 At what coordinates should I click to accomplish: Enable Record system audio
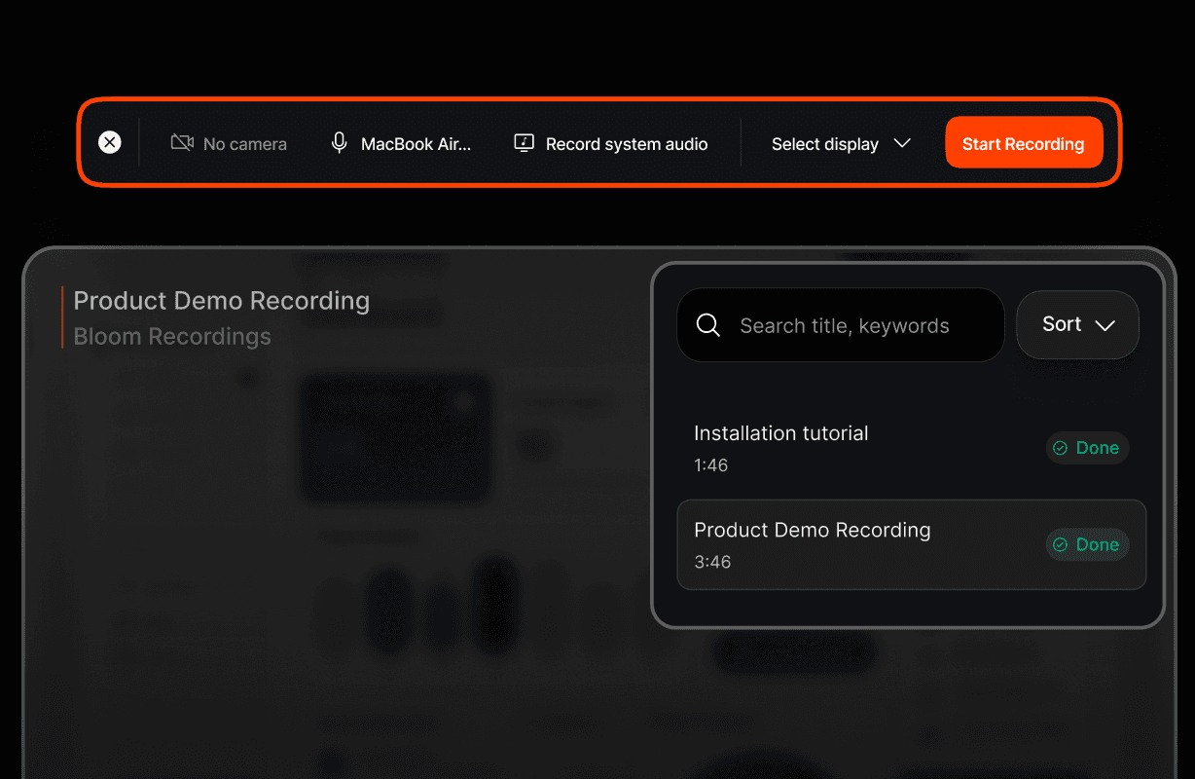(x=611, y=143)
